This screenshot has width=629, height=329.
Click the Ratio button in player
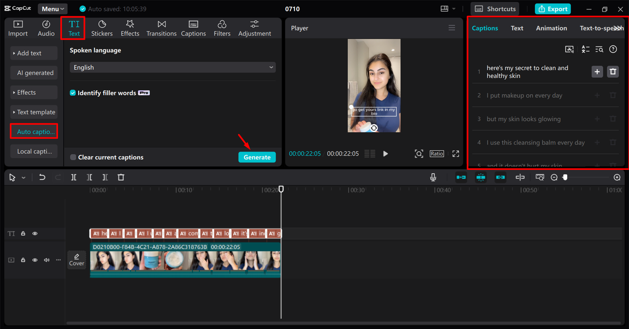437,154
